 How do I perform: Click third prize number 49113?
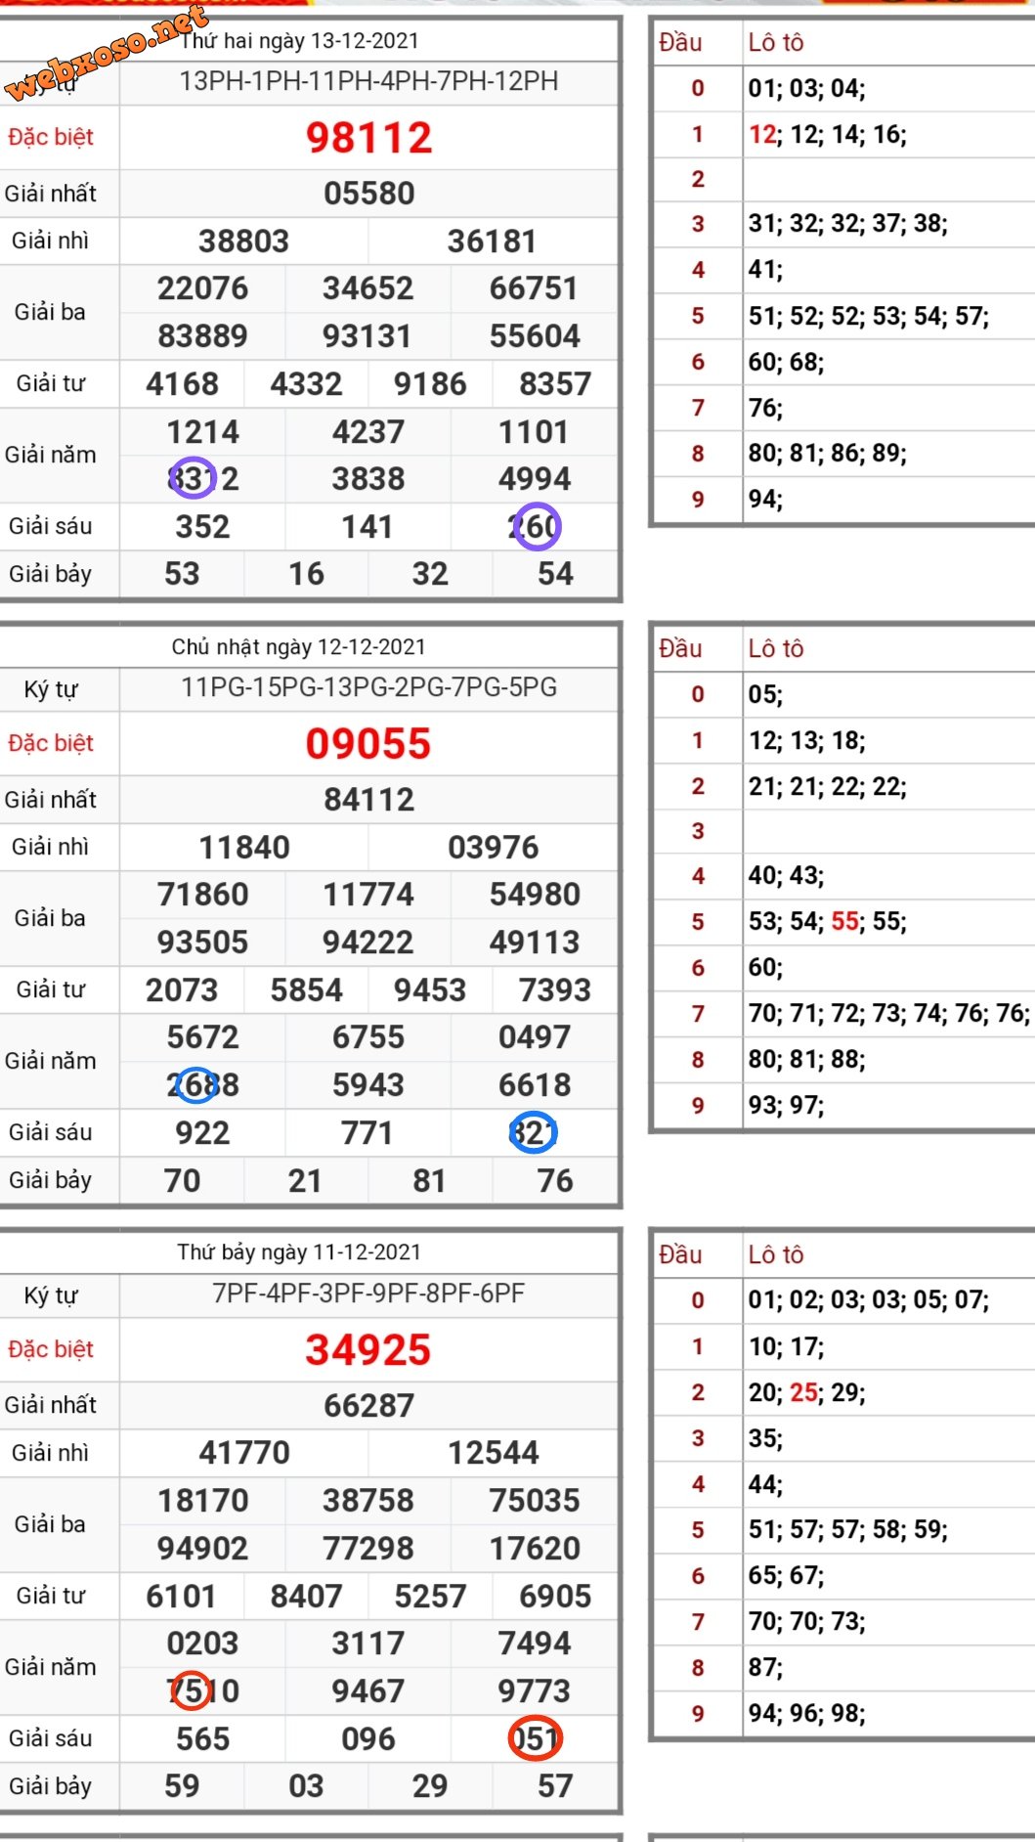point(535,943)
